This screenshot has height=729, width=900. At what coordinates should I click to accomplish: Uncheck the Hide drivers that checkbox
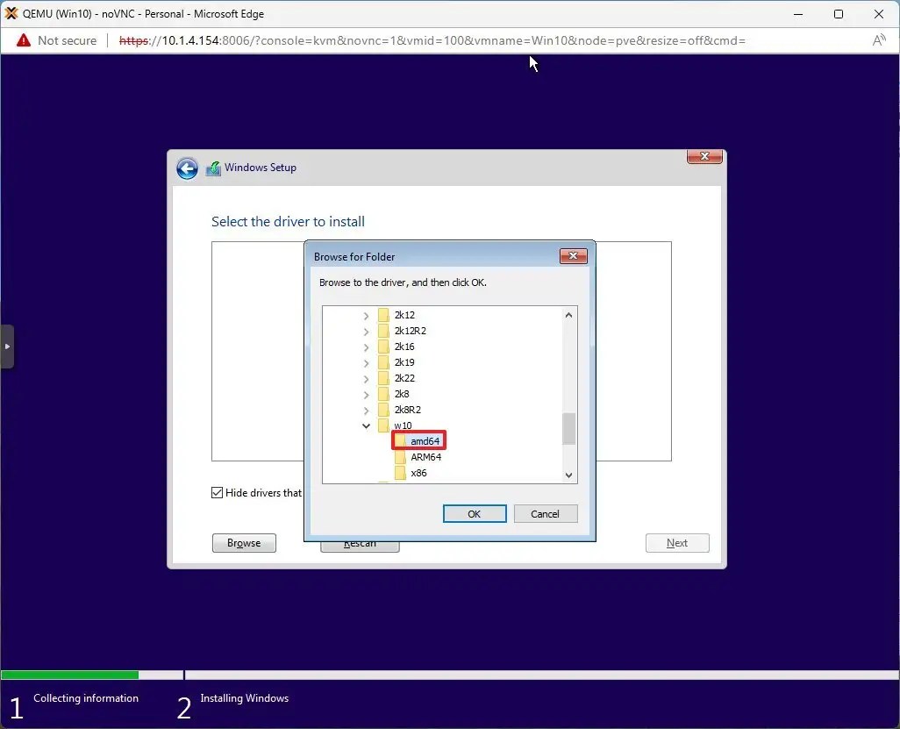click(217, 492)
